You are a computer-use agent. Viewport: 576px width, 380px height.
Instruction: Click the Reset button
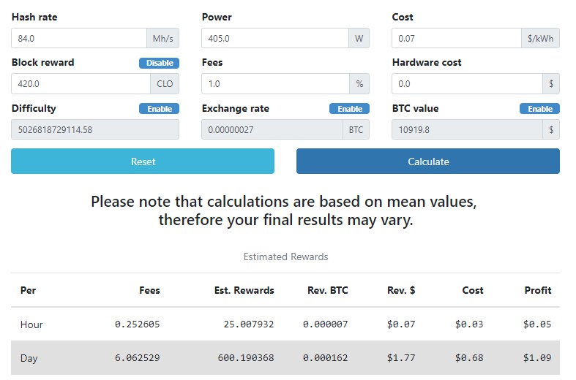point(143,161)
